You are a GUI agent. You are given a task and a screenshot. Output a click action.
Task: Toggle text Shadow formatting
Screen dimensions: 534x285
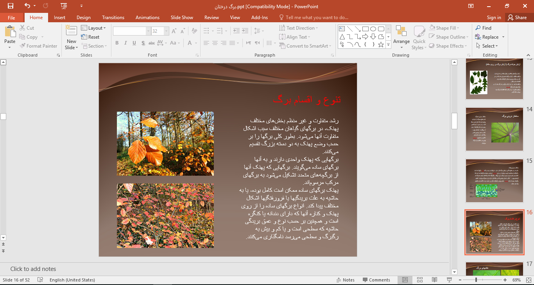point(143,43)
